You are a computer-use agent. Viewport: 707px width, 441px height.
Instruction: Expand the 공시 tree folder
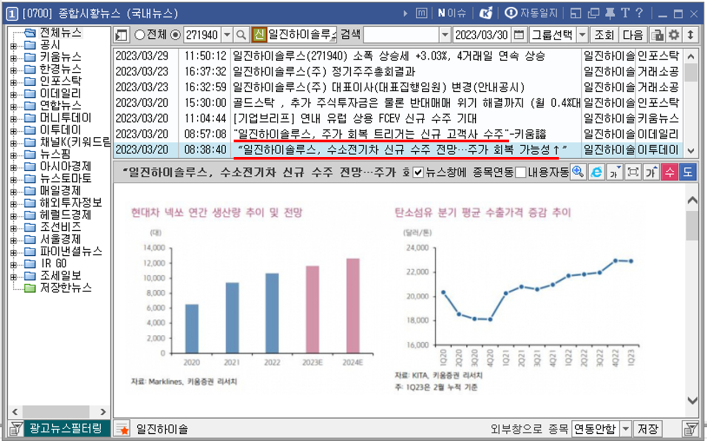pos(13,45)
